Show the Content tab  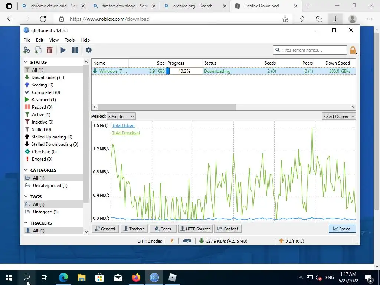[228, 229]
